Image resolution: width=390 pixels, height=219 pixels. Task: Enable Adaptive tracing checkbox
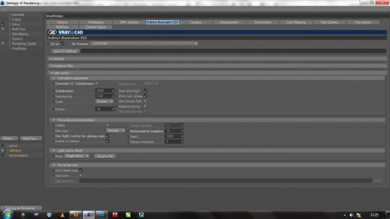tap(145, 106)
